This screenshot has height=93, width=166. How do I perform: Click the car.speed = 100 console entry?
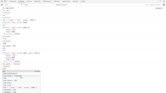9,46
